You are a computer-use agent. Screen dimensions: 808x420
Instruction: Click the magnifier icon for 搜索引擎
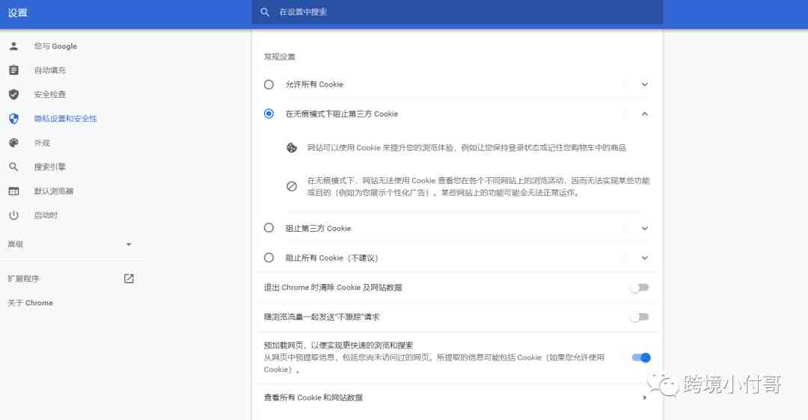pos(14,167)
